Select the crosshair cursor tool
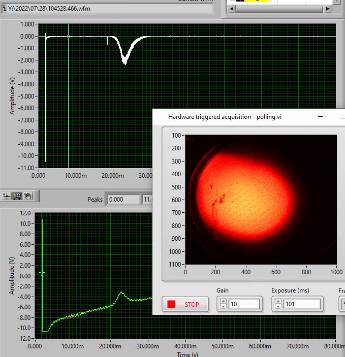Viewport: 345px width, 357px height. [x=7, y=196]
